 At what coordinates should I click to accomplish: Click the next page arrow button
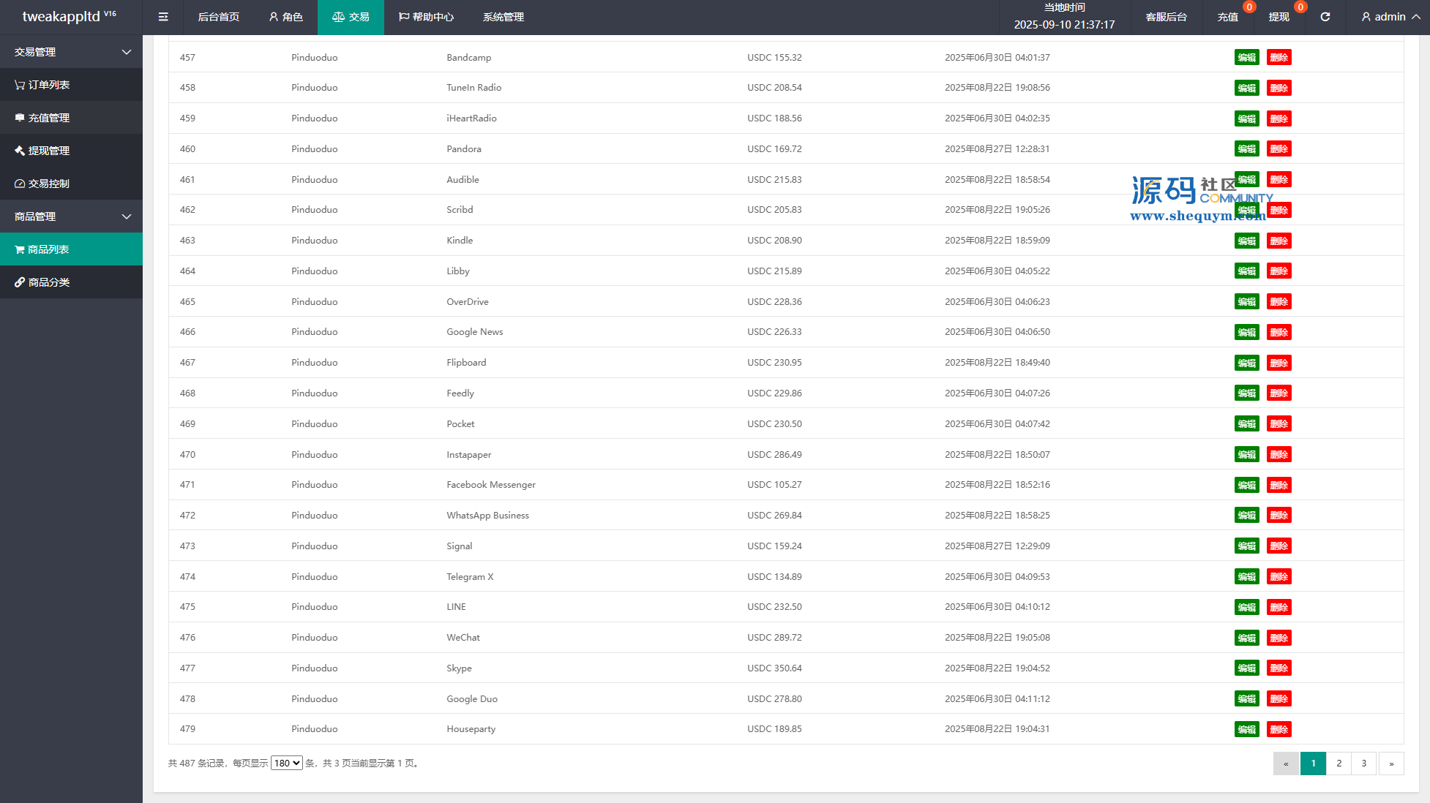(x=1390, y=763)
